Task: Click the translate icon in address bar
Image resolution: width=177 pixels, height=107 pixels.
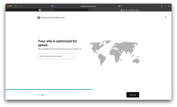Action: click(119, 6)
